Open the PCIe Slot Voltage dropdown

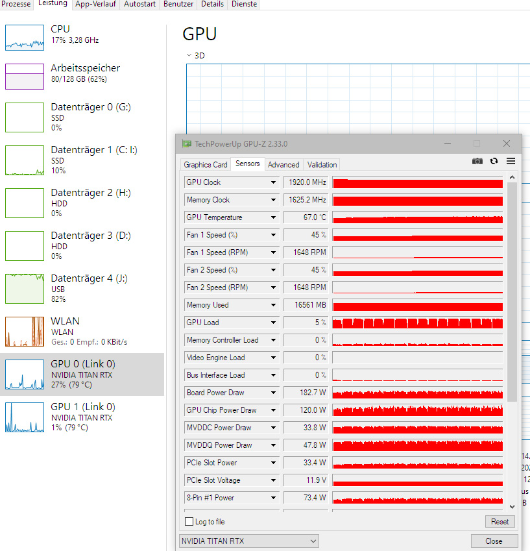click(x=273, y=480)
